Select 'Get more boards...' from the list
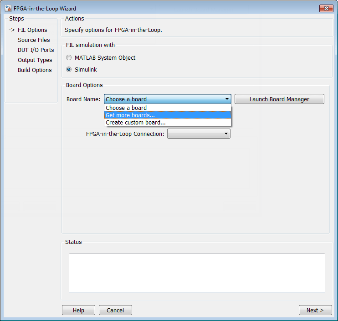This screenshot has height=321, width=338. tap(168, 115)
